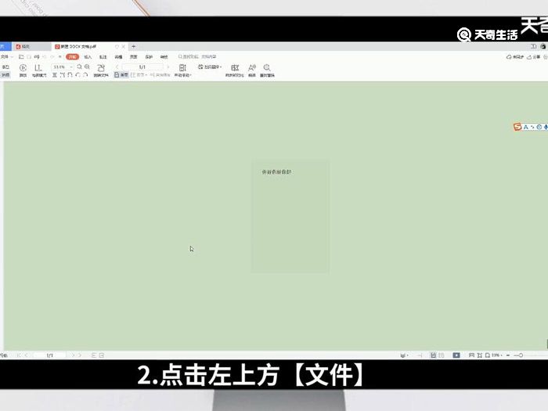Image resolution: width=548 pixels, height=411 pixels.
Task: Close the 新建 DOCX 文档.pdf tab
Action: pos(124,46)
